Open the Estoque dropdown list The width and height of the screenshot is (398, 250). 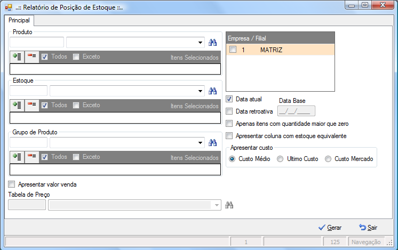click(200, 91)
